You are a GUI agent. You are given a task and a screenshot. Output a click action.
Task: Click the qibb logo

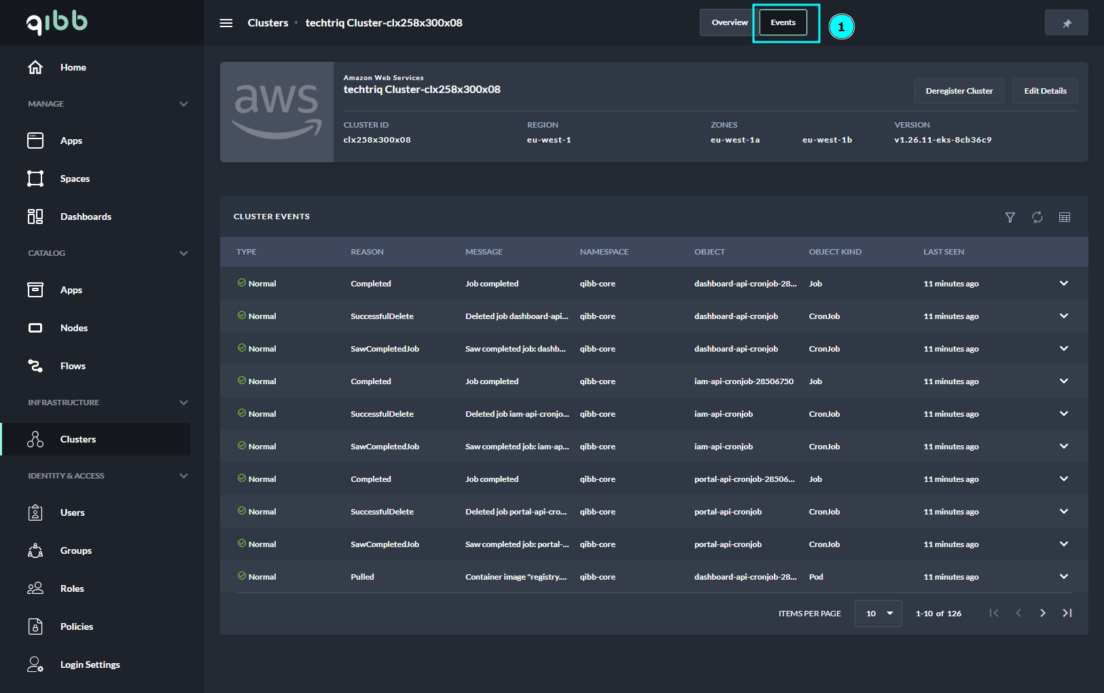pyautogui.click(x=57, y=22)
